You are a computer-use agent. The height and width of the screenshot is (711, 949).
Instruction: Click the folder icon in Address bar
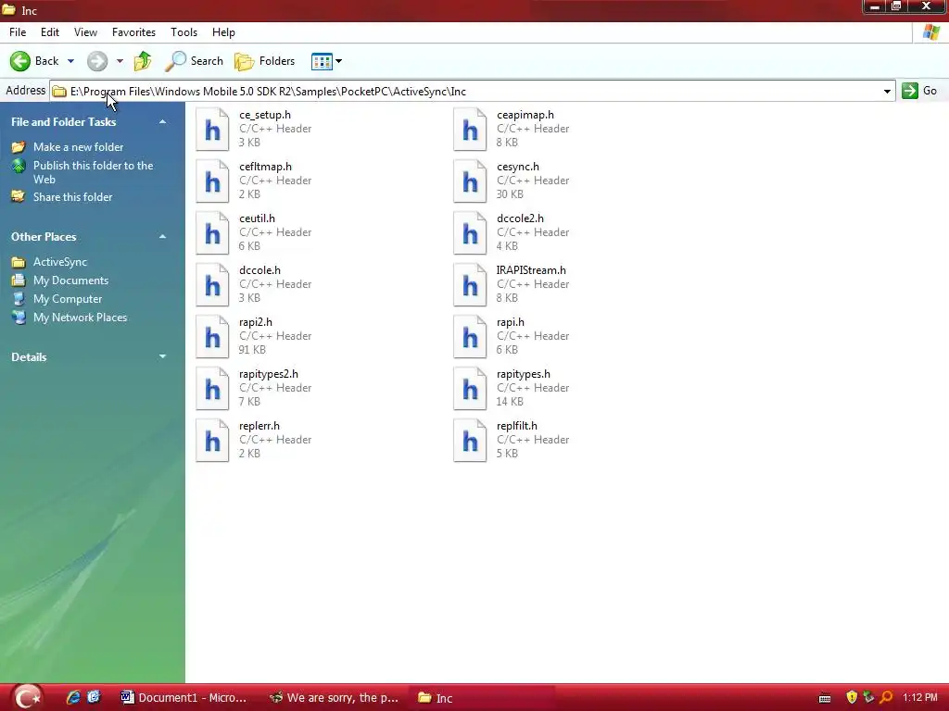click(x=59, y=92)
